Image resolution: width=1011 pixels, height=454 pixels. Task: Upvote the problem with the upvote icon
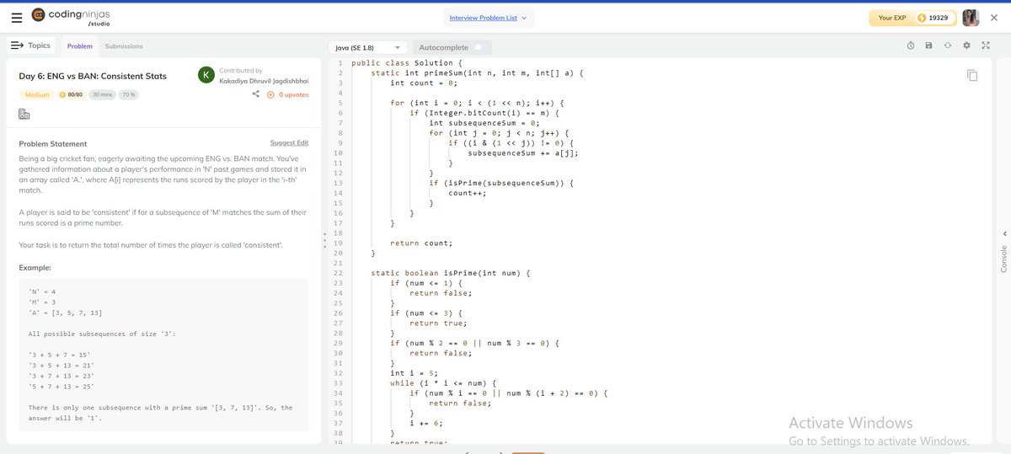271,94
